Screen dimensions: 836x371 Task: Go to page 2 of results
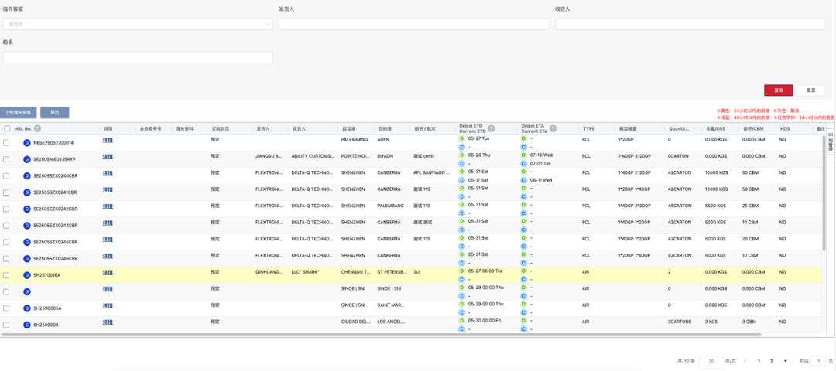[x=772, y=361]
